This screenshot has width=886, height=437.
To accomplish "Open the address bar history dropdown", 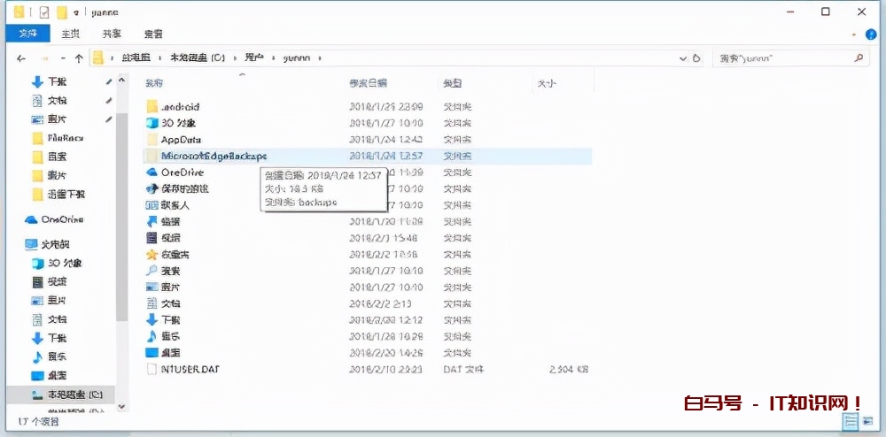I will 682,58.
